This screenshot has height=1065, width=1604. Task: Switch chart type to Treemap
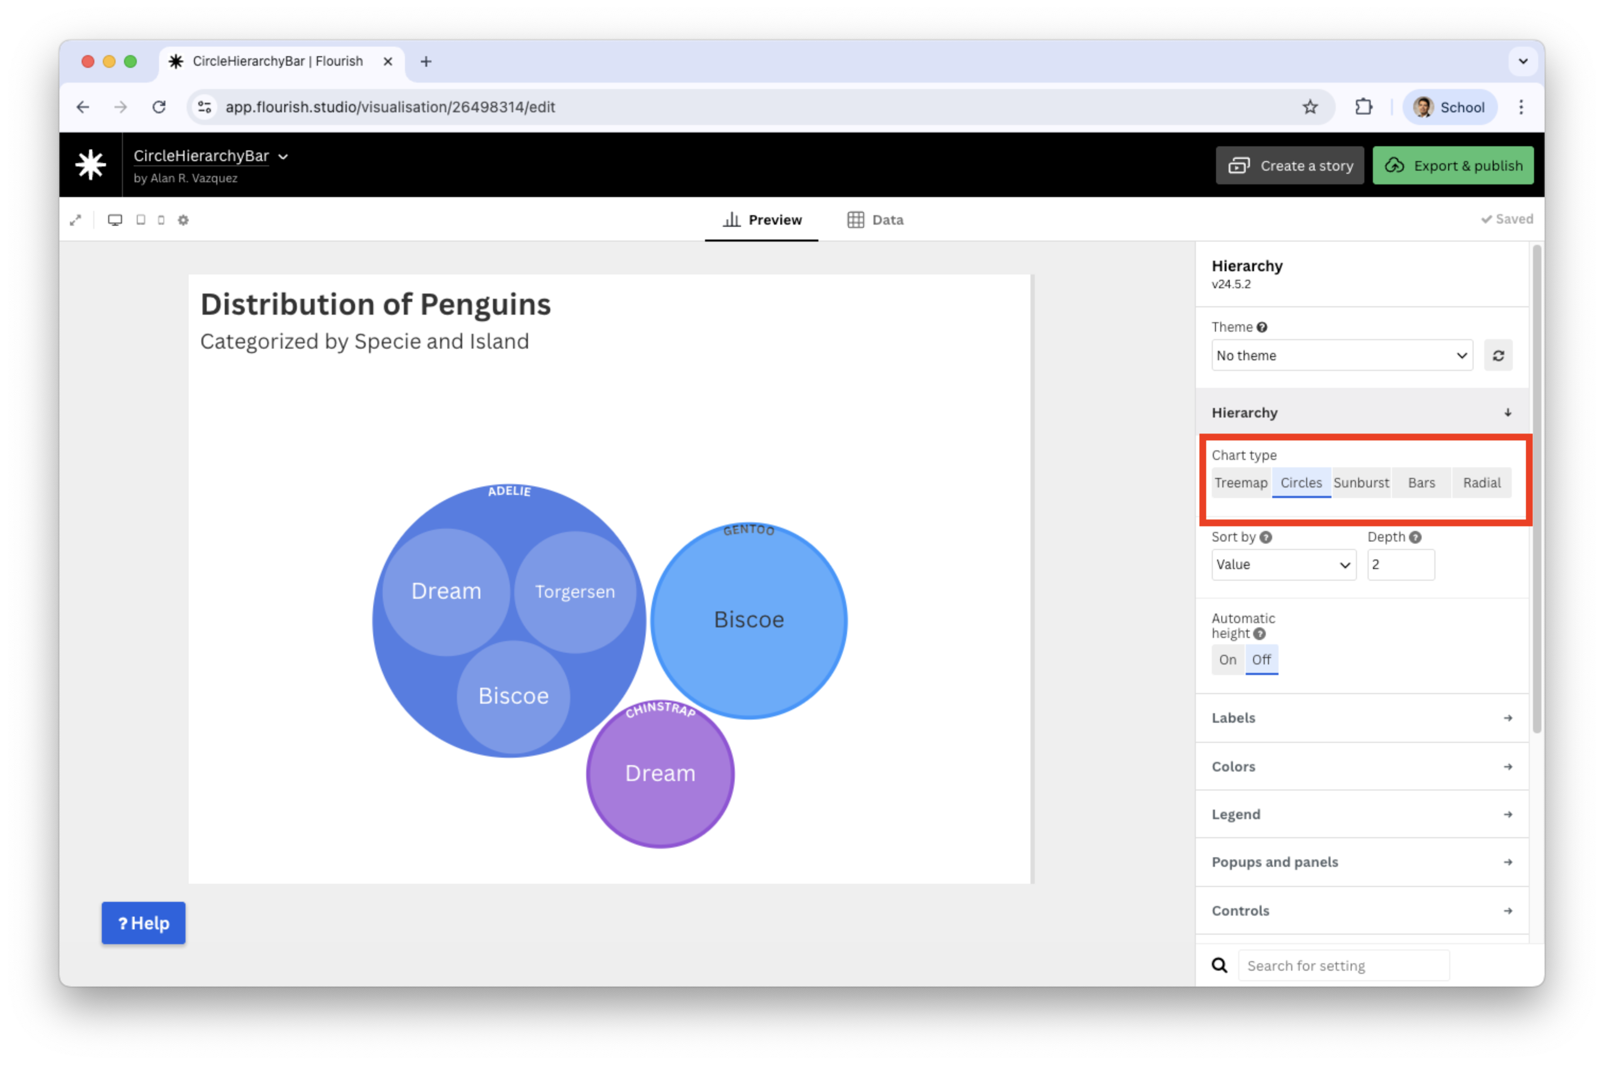[x=1240, y=483]
